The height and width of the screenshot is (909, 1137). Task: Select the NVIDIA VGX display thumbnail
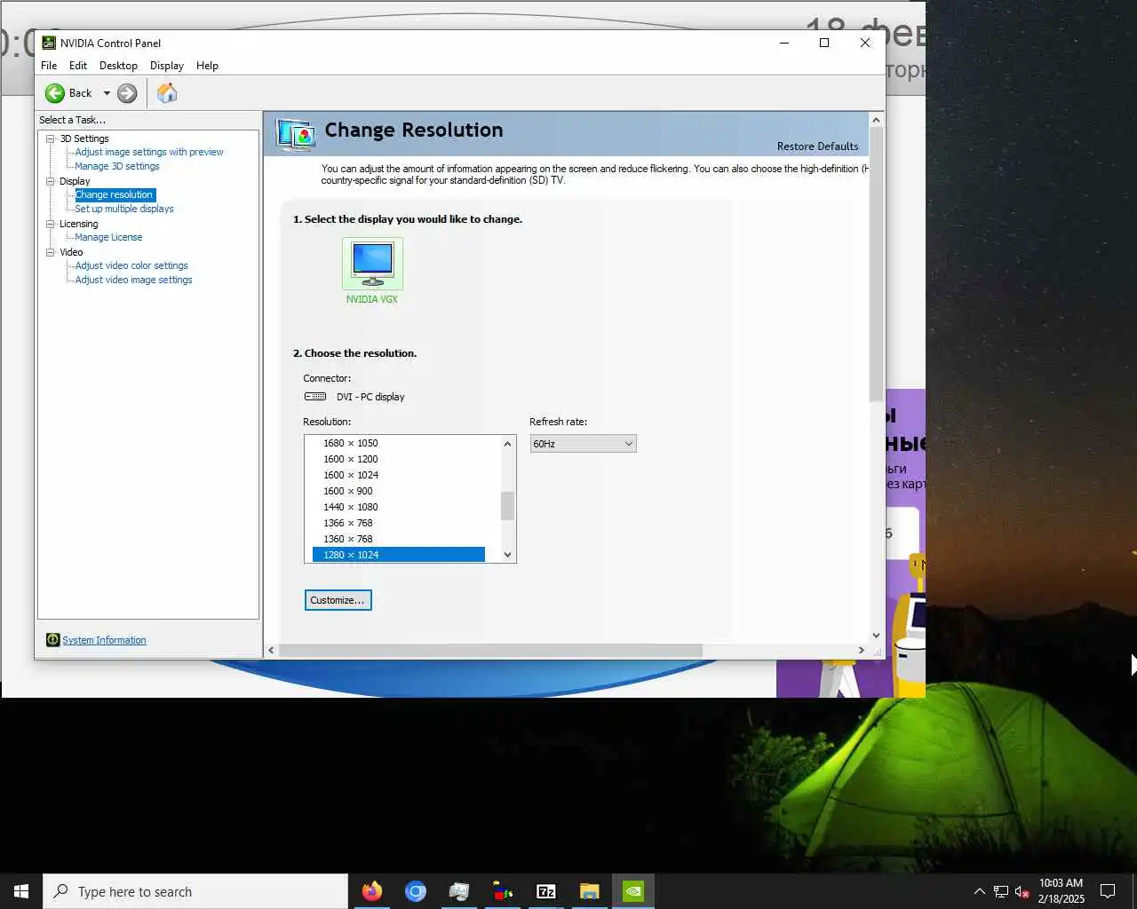click(372, 264)
